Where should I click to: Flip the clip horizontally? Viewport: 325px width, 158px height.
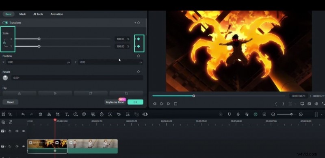(x=19, y=93)
